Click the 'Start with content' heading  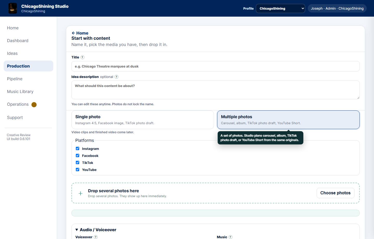click(91, 38)
